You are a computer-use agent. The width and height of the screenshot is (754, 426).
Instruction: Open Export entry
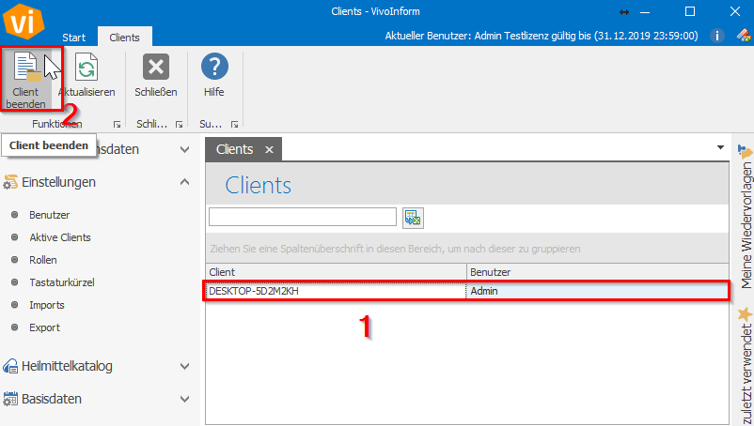(x=45, y=327)
